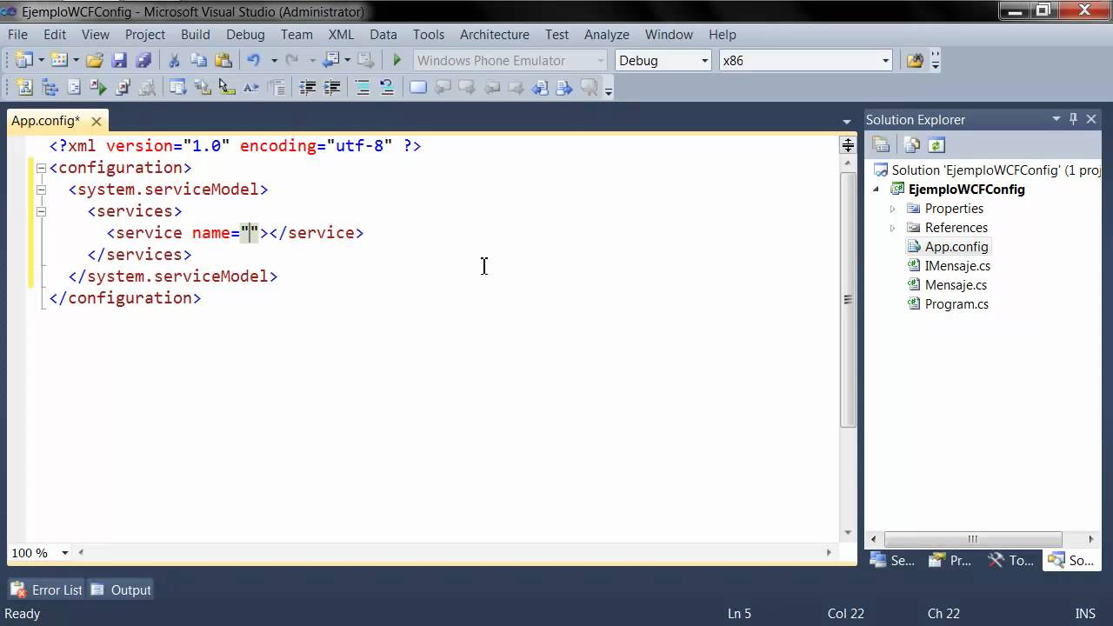Viewport: 1113px width, 626px height.
Task: Cut selection with the scissors icon
Action: click(x=174, y=60)
